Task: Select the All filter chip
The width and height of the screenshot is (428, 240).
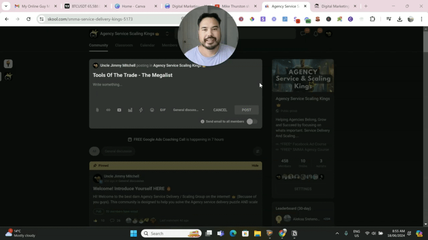Action: 94,151
